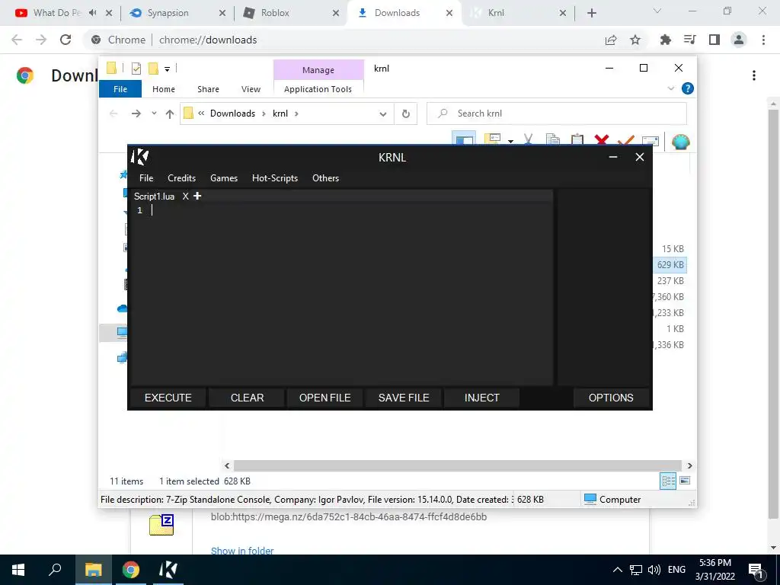The height and width of the screenshot is (585, 780).
Task: Open the Explorer View ribbon tab
Action: 251,89
